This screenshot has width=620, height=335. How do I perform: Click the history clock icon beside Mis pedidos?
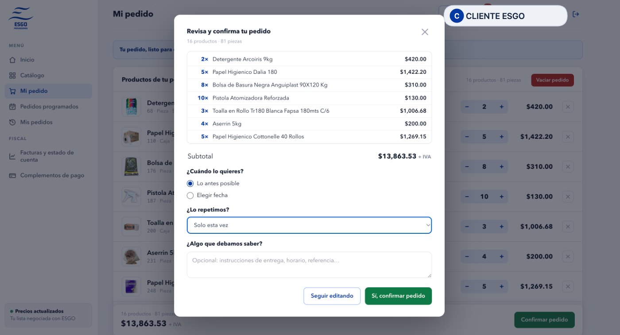12,122
